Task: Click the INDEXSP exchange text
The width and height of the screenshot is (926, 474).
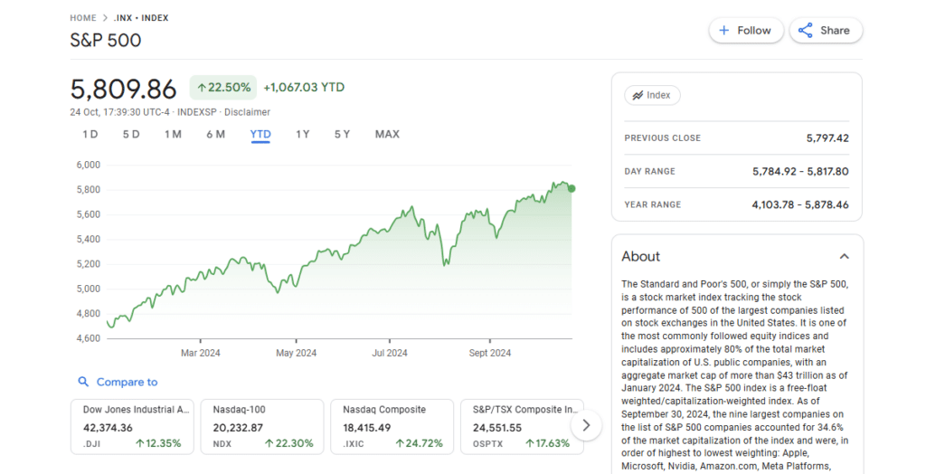Action: coord(196,111)
